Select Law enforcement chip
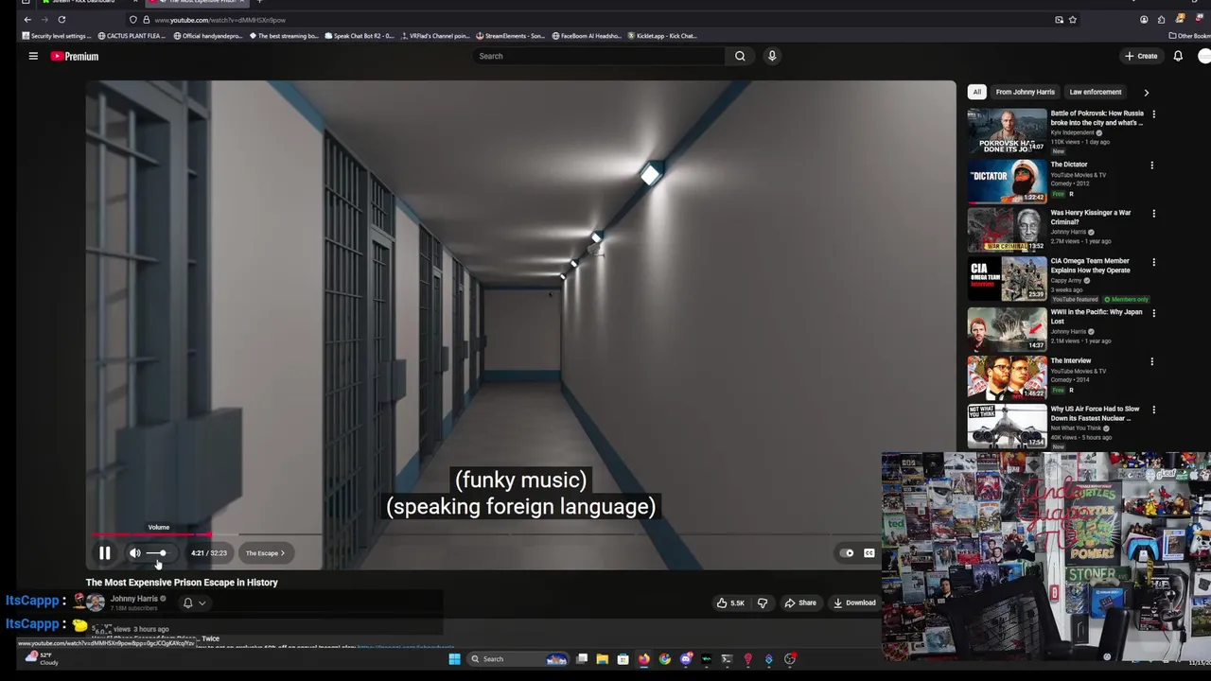The height and width of the screenshot is (681, 1211). click(x=1095, y=92)
